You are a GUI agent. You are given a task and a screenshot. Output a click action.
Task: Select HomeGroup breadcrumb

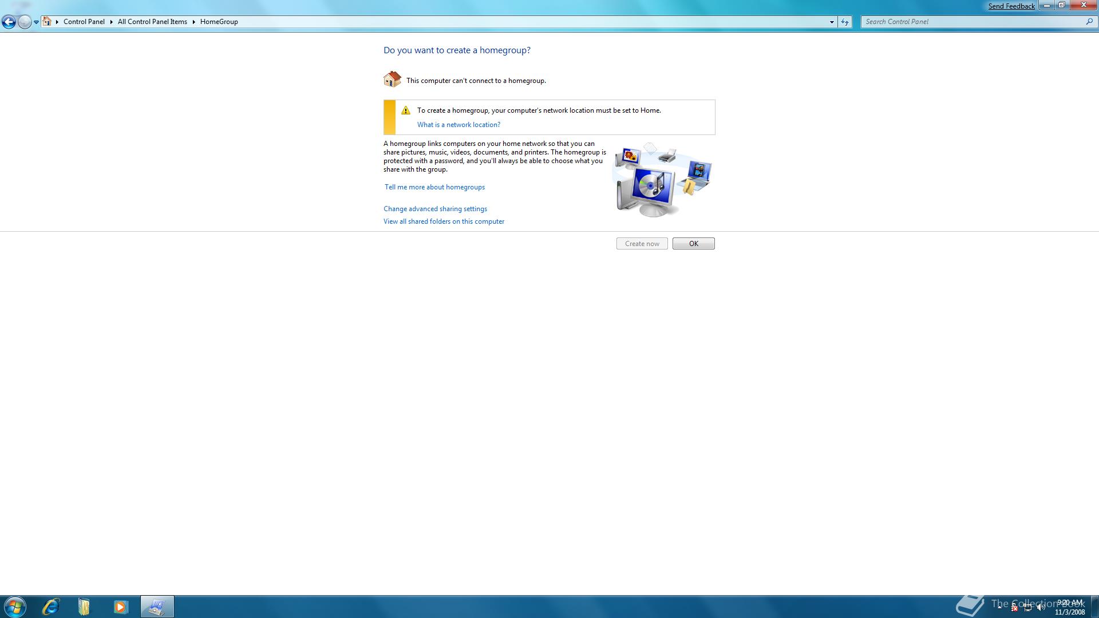click(219, 22)
